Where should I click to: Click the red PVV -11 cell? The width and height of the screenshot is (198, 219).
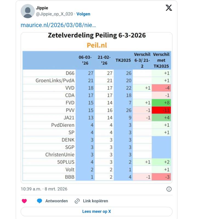(x=162, y=110)
